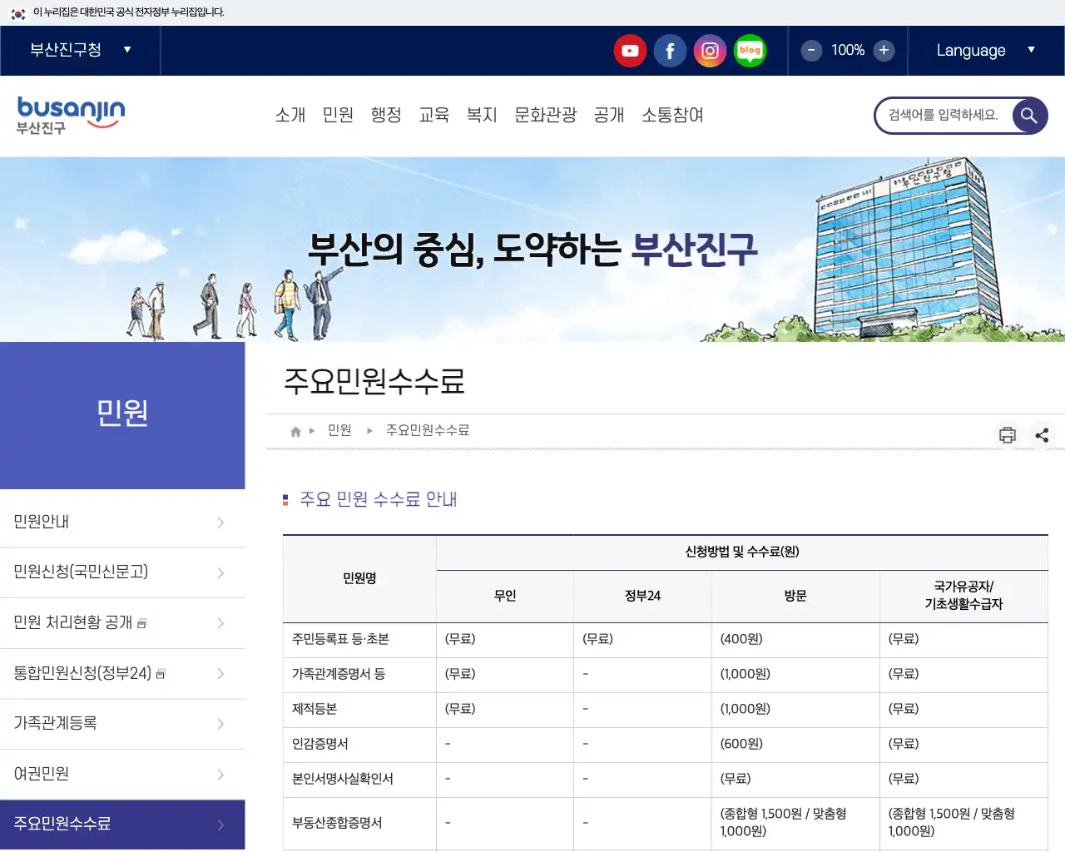Open the YouTube channel icon
This screenshot has height=852, width=1065.
tap(630, 51)
